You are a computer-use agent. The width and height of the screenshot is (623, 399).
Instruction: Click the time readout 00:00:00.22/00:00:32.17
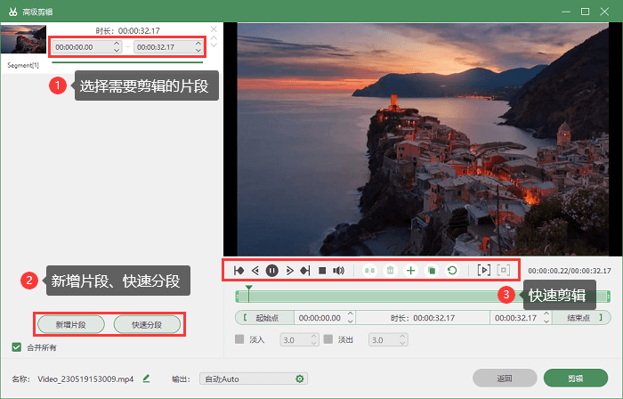coord(570,271)
